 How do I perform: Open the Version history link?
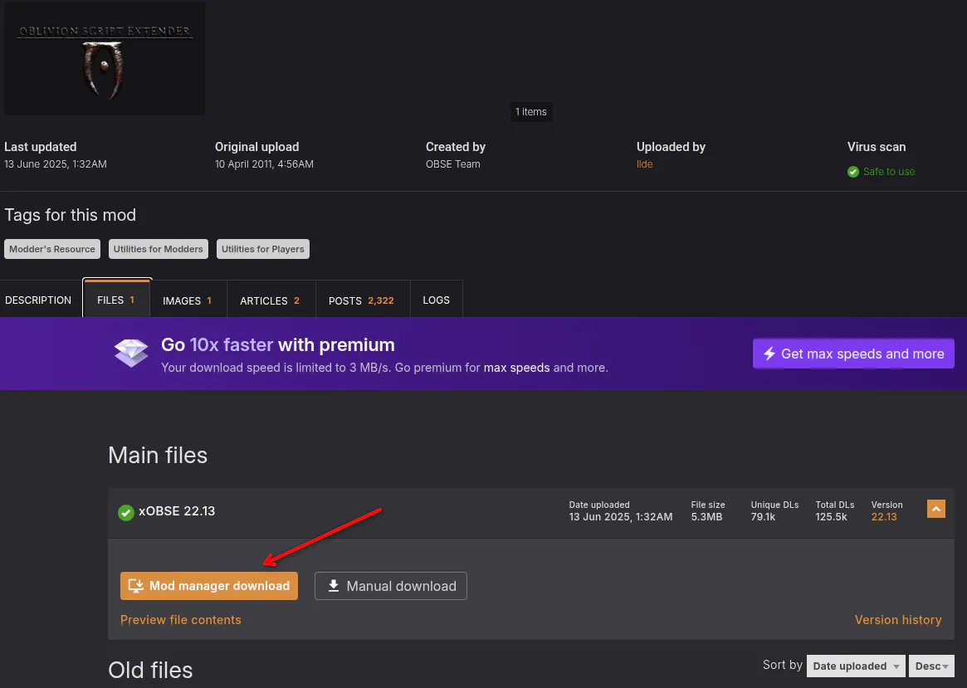[x=898, y=620]
